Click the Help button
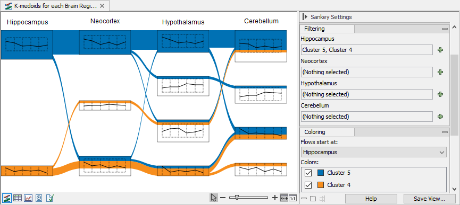 [x=371, y=199]
